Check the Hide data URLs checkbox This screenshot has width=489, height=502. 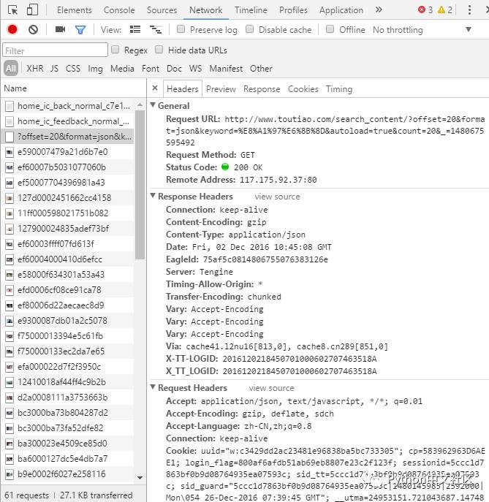(x=159, y=50)
